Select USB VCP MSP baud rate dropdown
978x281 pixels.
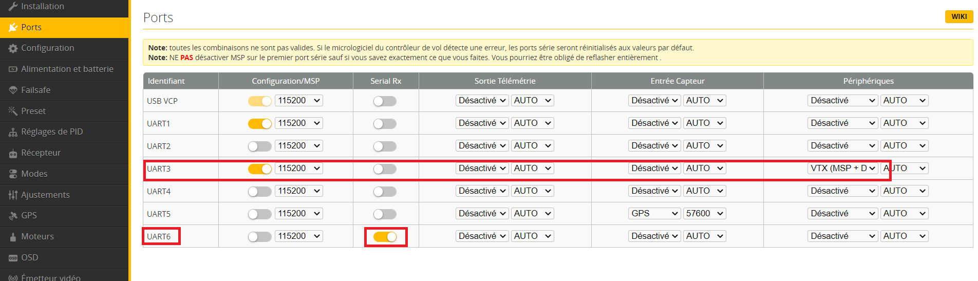[x=299, y=101]
